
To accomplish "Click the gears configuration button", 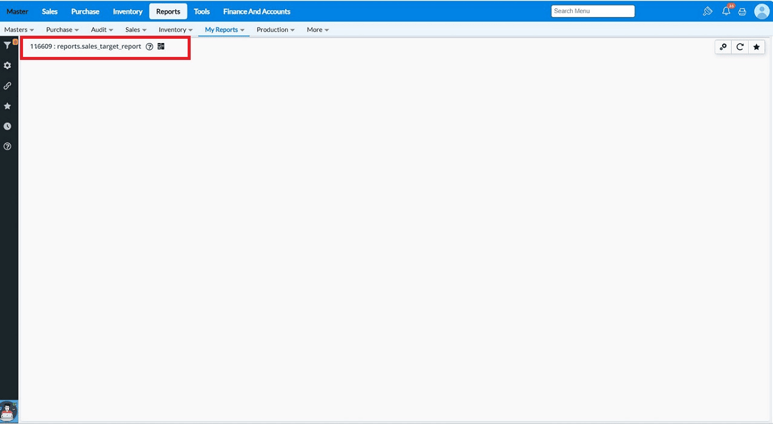I will click(723, 47).
